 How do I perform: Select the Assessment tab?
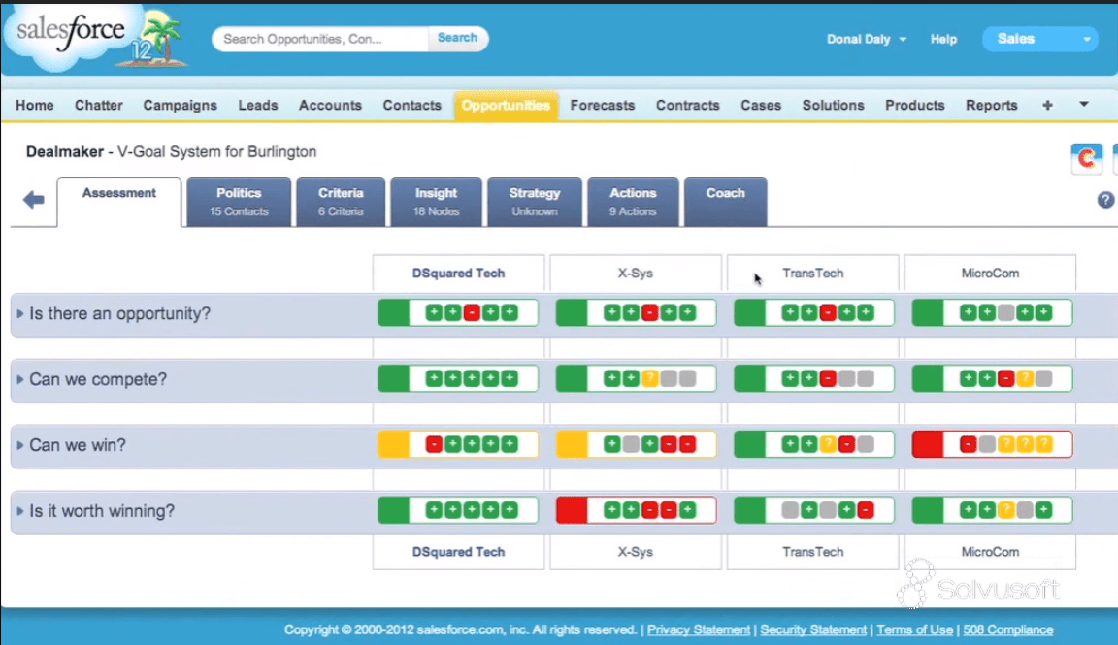[119, 202]
